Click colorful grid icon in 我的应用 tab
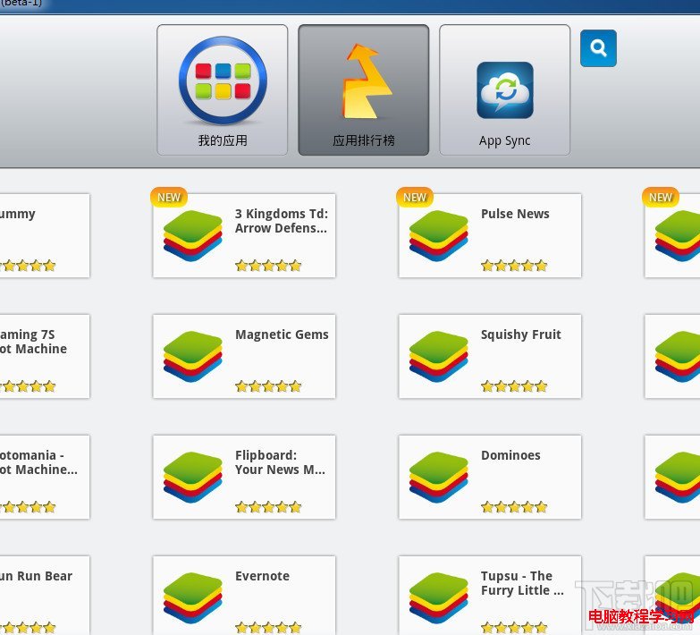The height and width of the screenshot is (635, 700). 223,80
